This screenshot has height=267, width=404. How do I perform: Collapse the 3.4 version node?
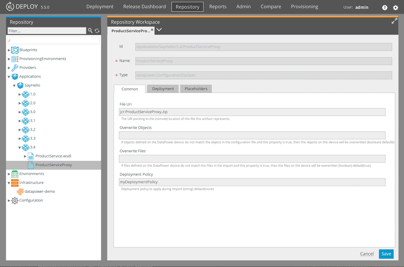point(20,148)
